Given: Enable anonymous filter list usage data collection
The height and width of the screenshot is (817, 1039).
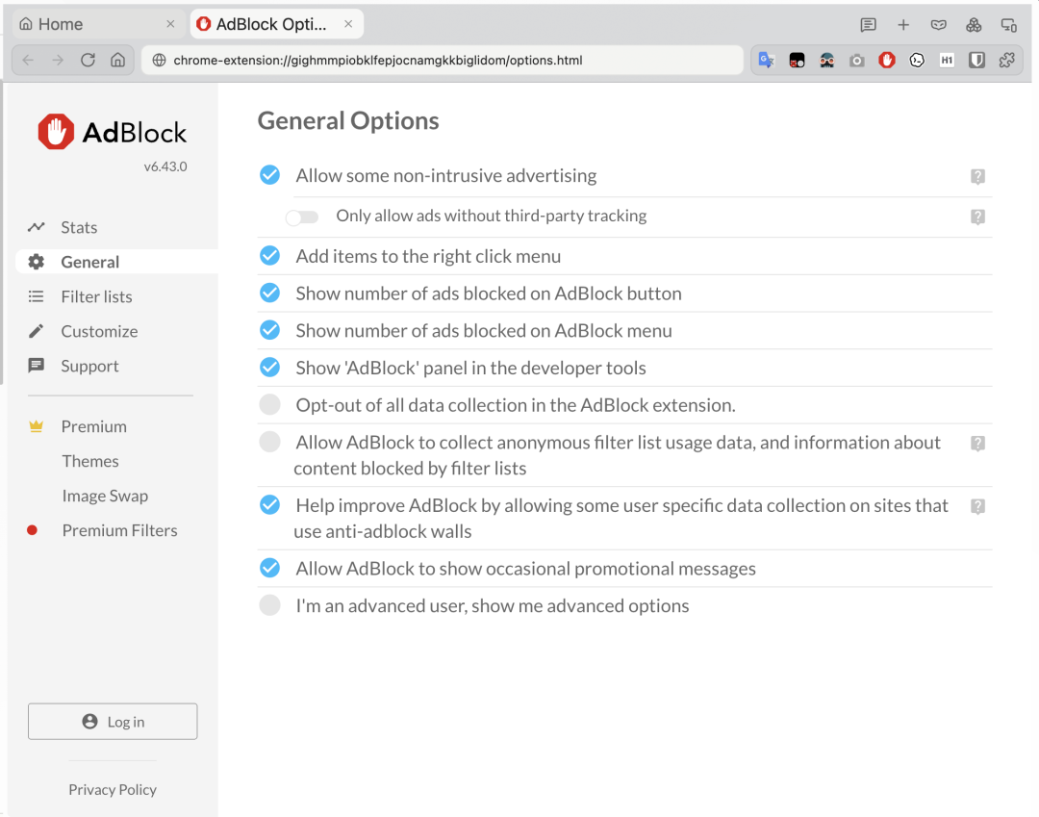Looking at the screenshot, I should [269, 442].
